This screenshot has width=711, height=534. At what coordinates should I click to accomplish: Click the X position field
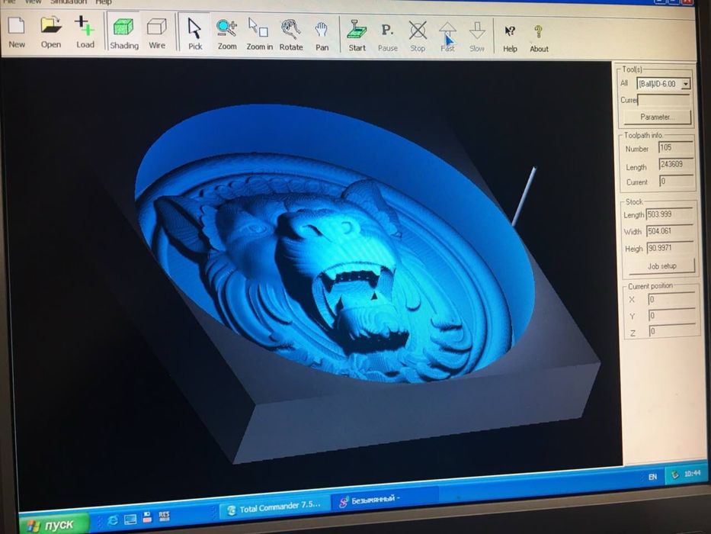tap(672, 299)
